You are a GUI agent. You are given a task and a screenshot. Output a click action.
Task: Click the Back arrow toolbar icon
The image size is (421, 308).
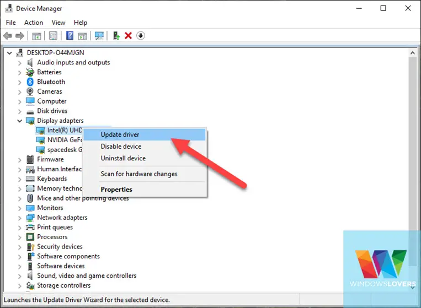tap(8, 36)
